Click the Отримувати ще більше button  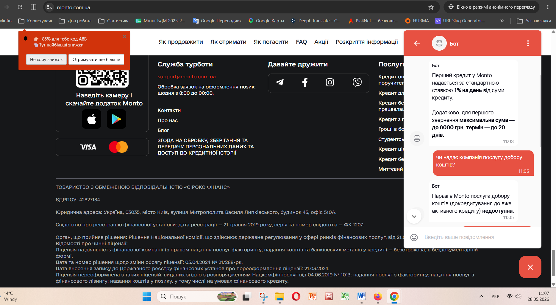96,60
